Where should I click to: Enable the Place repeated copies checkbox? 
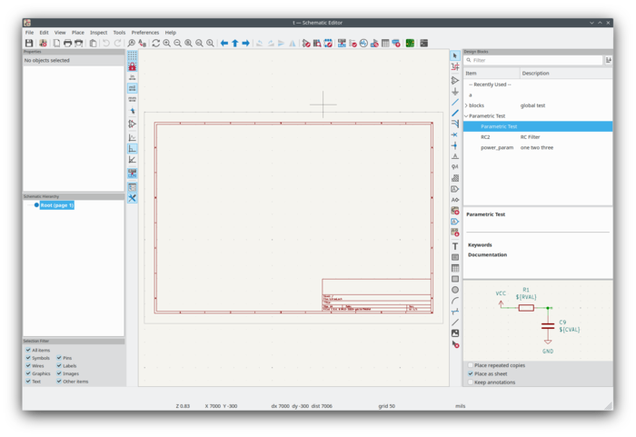tap(470, 365)
